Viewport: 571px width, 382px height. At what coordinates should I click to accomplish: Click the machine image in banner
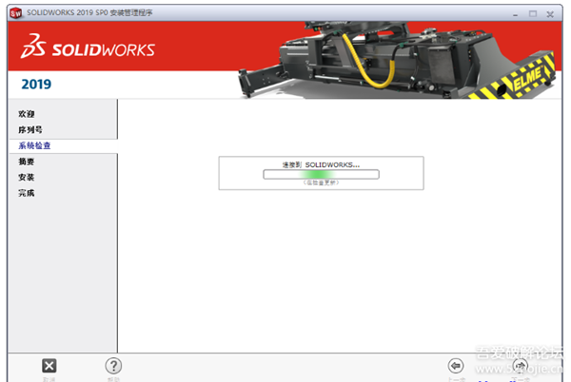coord(397,60)
